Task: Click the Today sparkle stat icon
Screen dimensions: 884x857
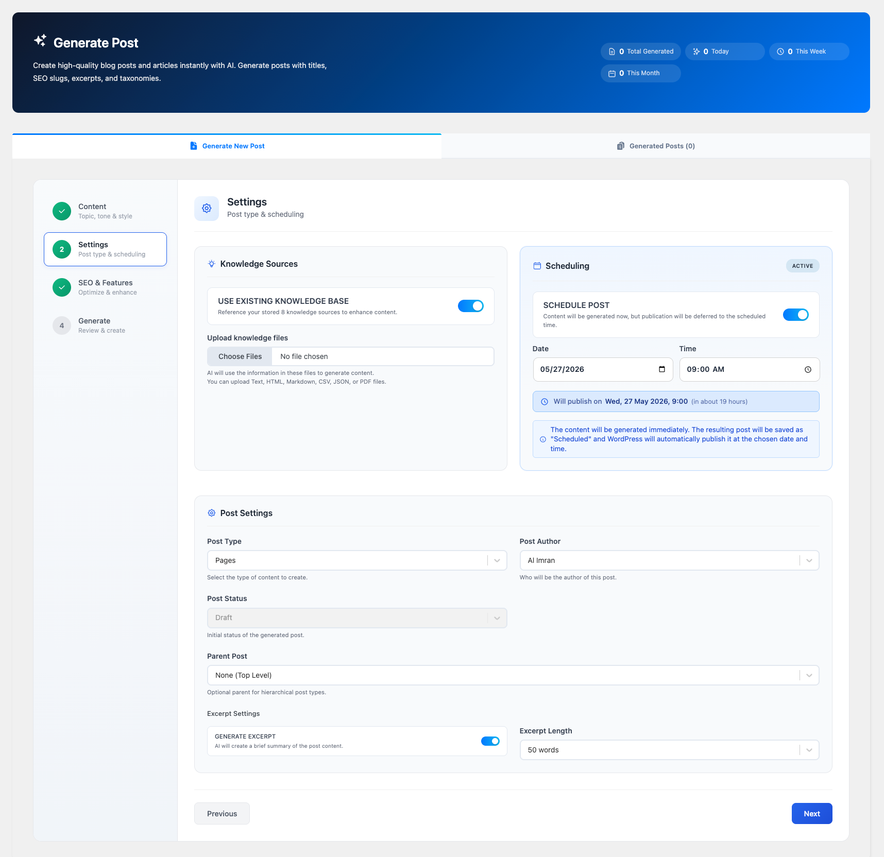Action: pos(696,52)
